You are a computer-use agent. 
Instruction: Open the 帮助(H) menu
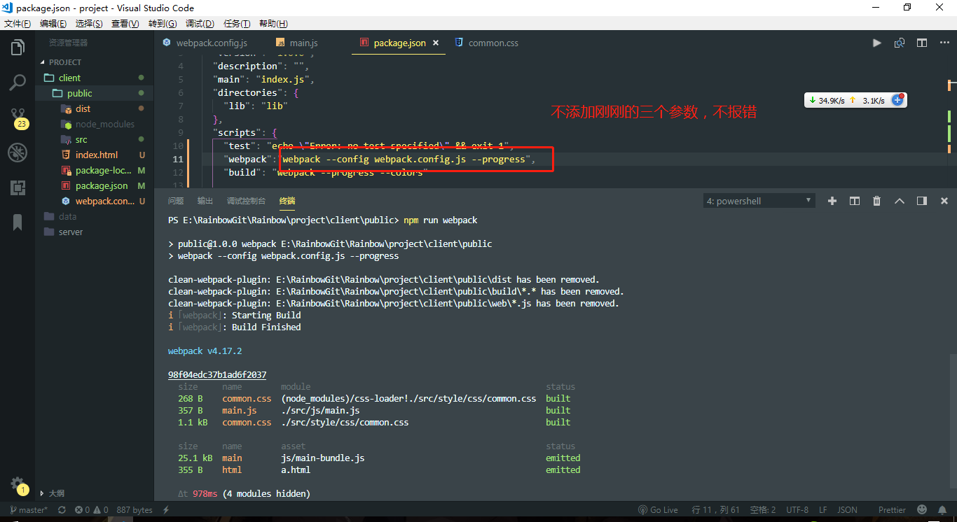[x=273, y=23]
